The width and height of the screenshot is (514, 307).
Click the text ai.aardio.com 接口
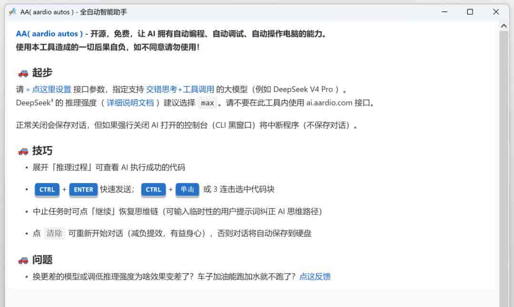[x=340, y=103]
